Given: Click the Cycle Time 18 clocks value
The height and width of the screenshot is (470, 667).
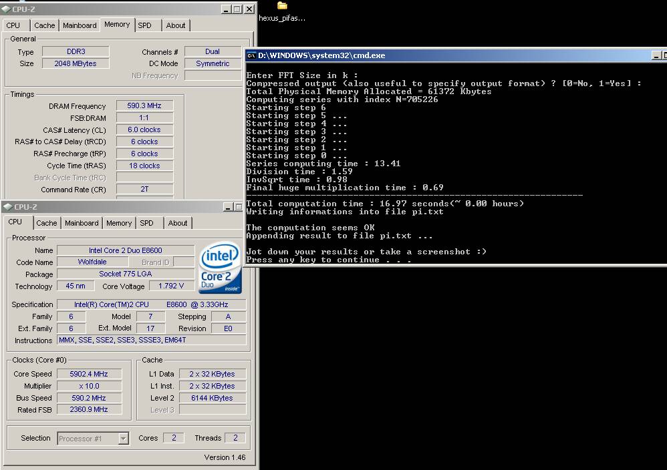Looking at the screenshot, I should [144, 166].
